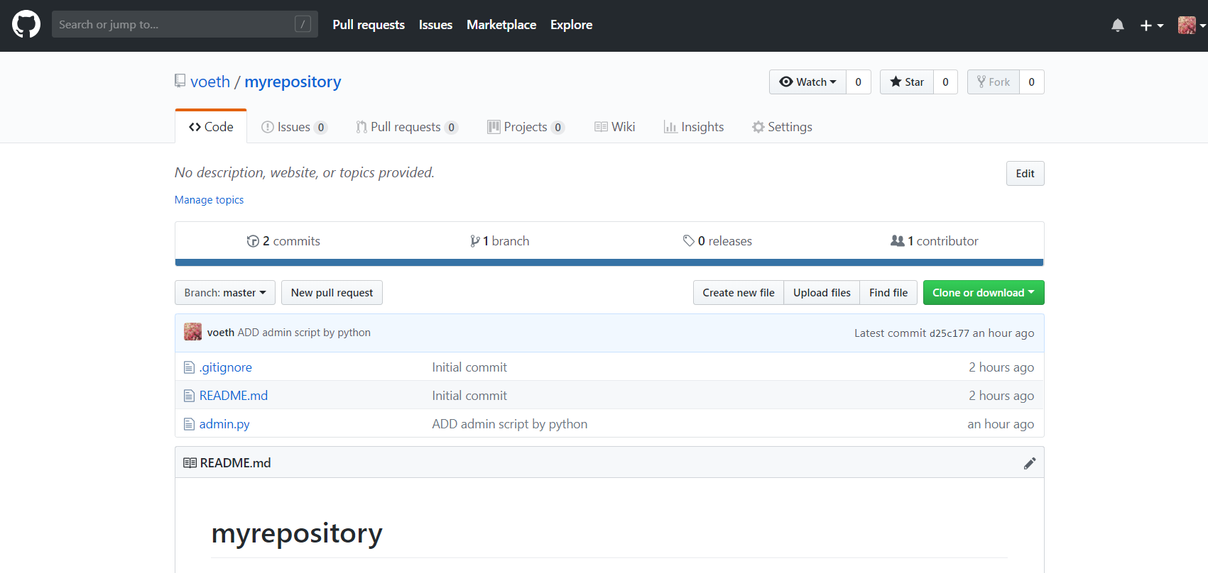The image size is (1208, 573).
Task: Open the Branch: master dropdown
Action: pos(225,293)
